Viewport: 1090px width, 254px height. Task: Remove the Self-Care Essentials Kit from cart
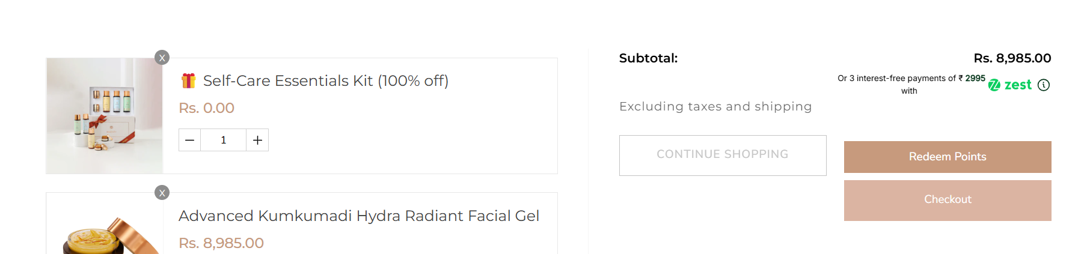tap(162, 58)
